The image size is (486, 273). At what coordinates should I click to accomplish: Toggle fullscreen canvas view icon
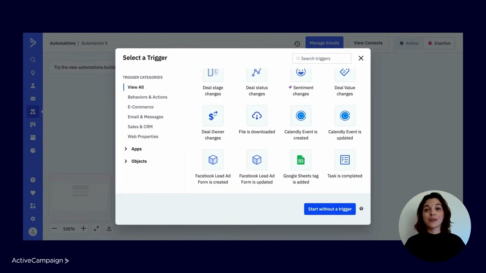pos(96,229)
